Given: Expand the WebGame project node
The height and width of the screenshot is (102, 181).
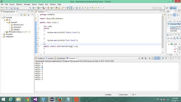Looking at the screenshot, I should (2, 37).
